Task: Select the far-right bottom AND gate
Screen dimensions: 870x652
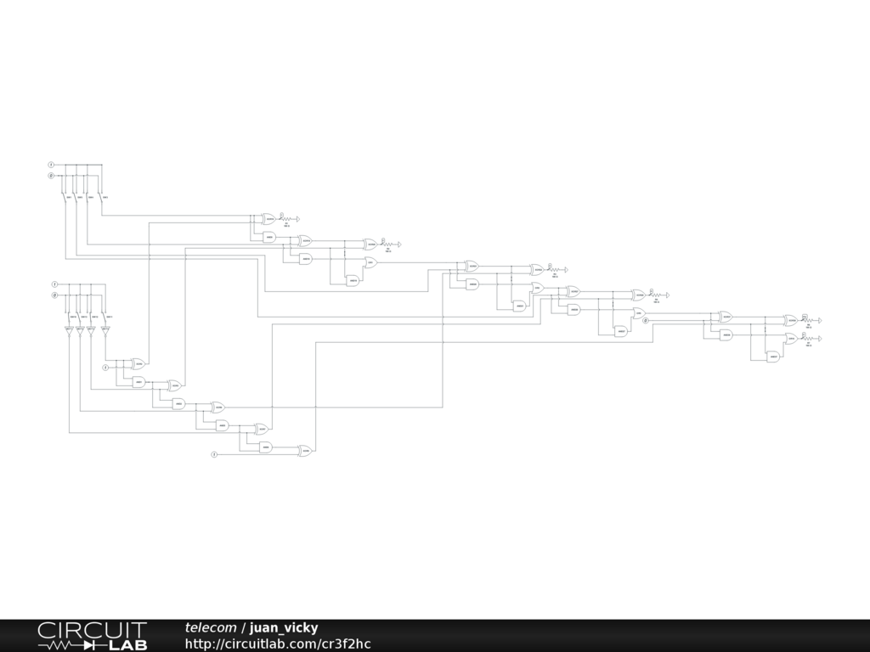Action: pyautogui.click(x=774, y=357)
